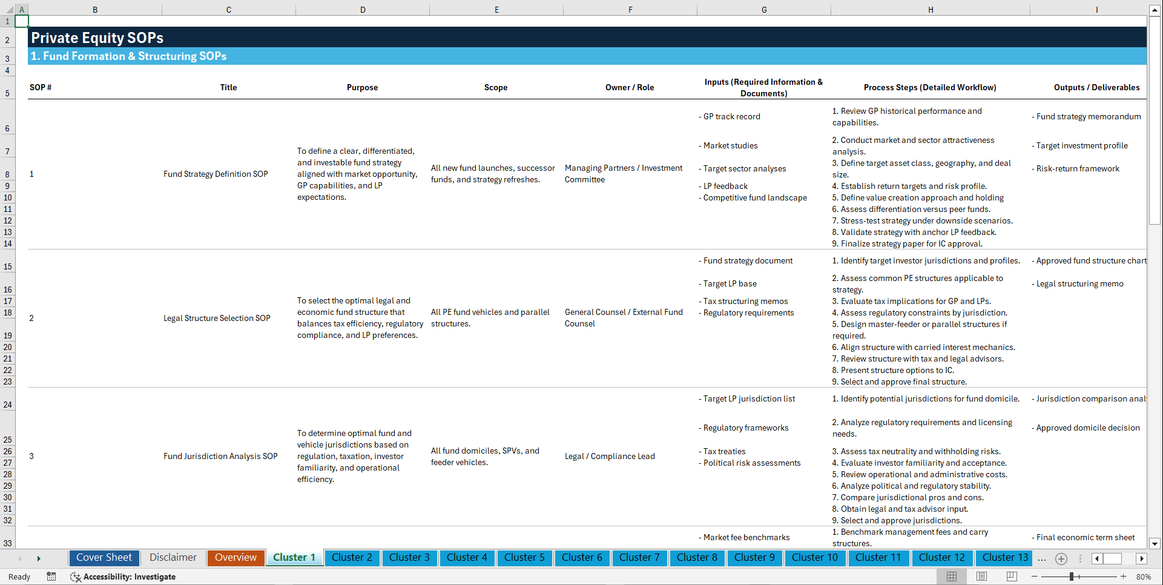Click the left sheet navigation arrow

20,558
